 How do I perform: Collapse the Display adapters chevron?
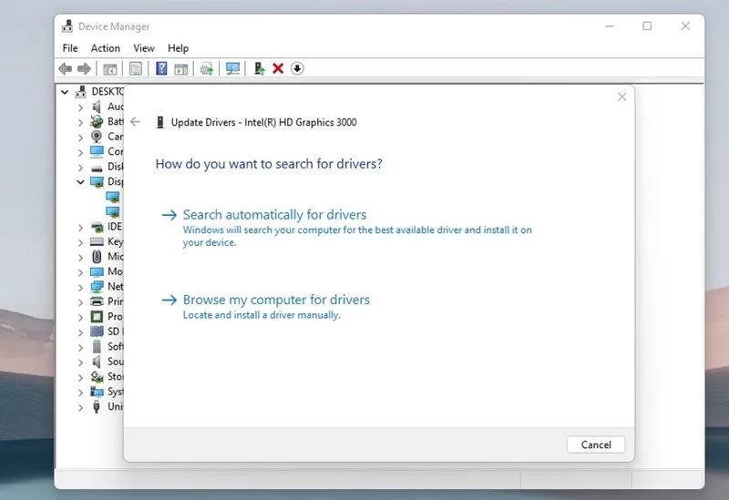[x=80, y=181]
